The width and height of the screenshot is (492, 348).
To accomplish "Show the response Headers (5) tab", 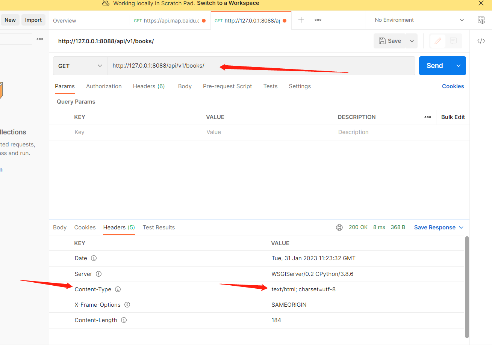I will [119, 227].
